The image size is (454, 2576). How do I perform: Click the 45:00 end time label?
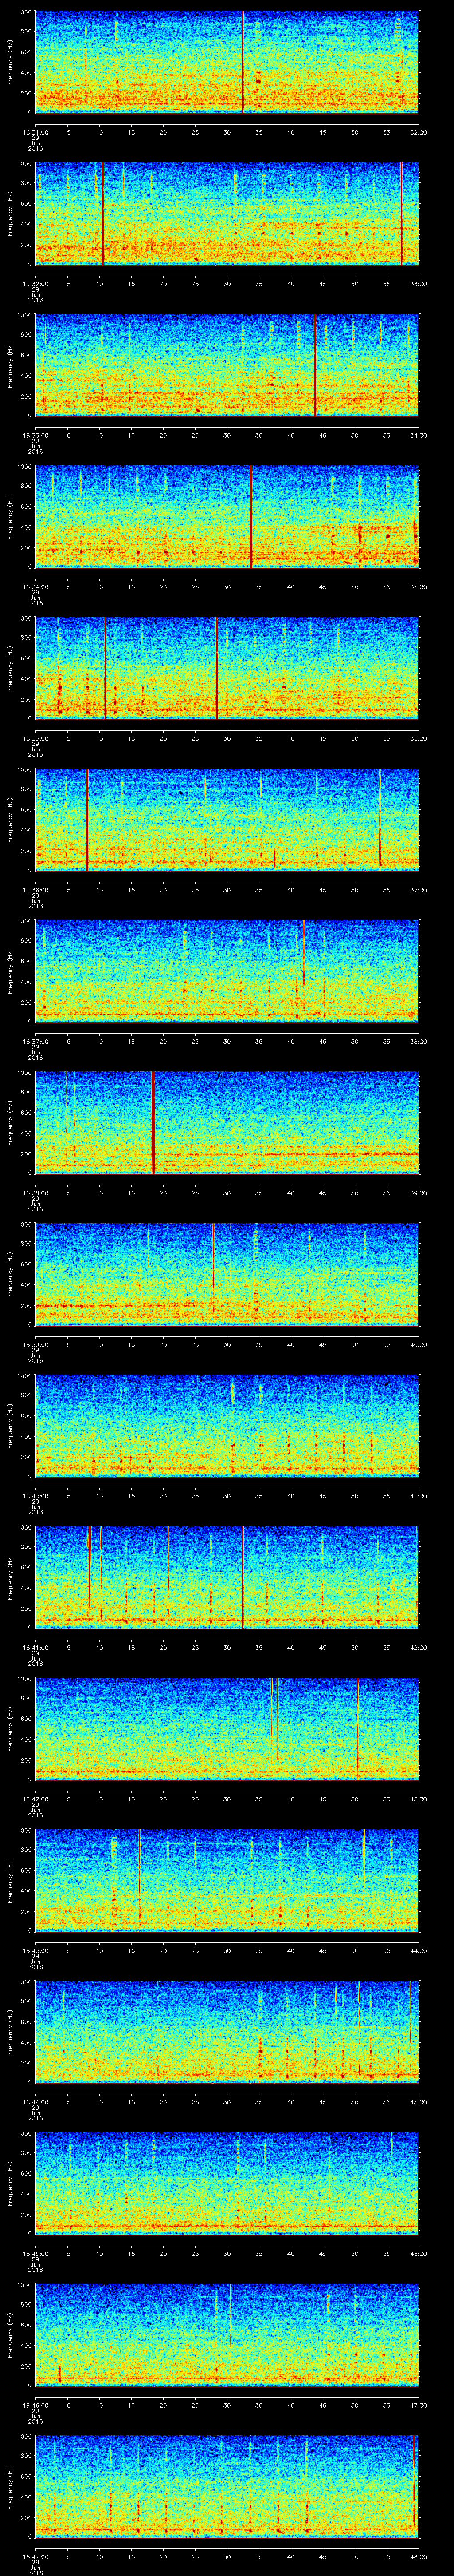(418, 2102)
